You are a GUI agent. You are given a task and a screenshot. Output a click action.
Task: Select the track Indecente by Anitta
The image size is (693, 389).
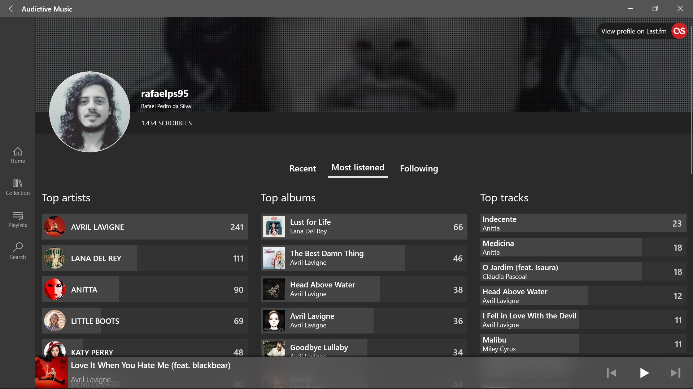point(583,223)
